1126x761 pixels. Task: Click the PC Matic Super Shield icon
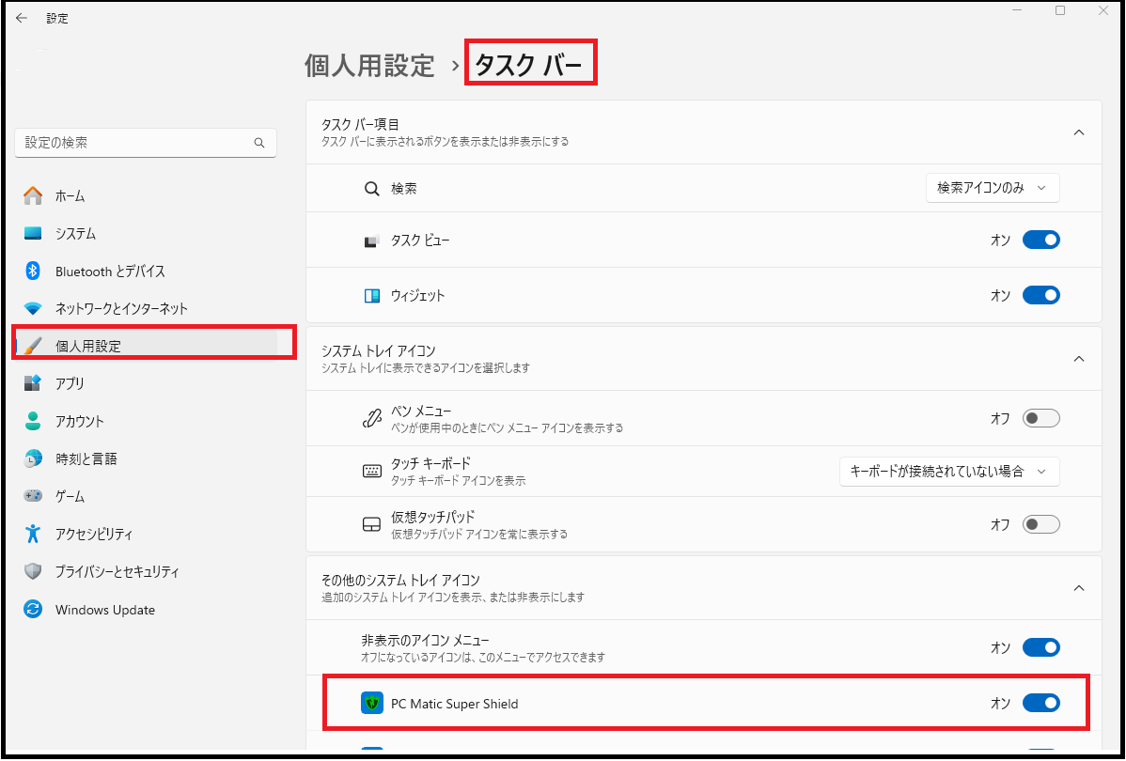[372, 703]
